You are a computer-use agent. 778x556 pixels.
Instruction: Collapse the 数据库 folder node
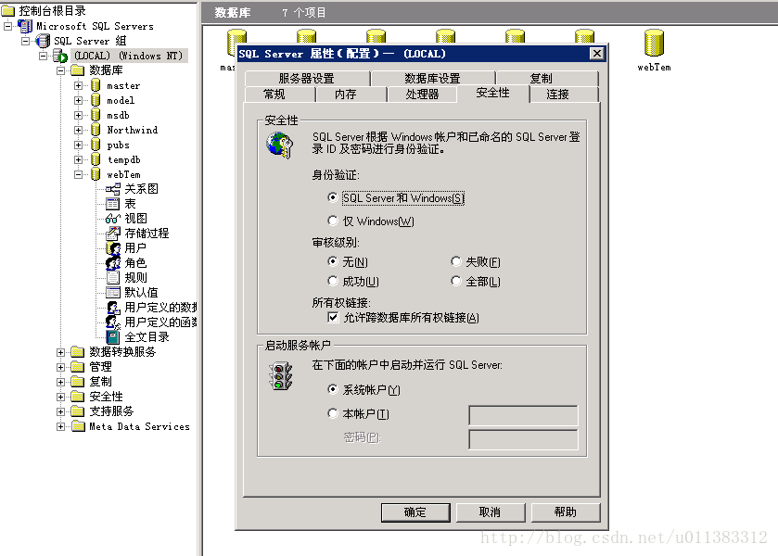(60, 70)
